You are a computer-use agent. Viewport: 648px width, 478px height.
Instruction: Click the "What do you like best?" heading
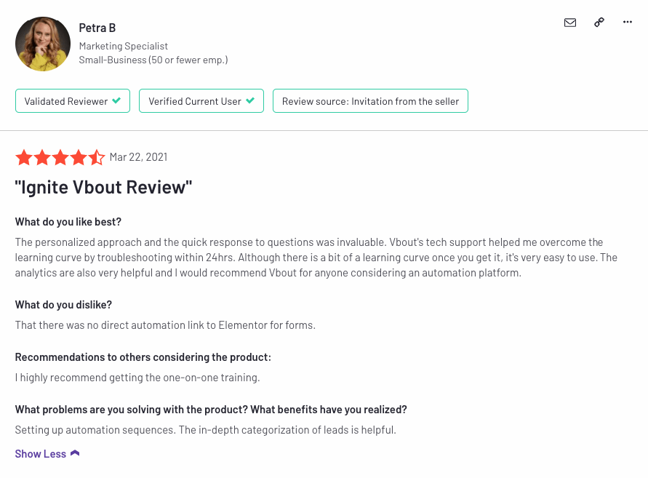point(68,222)
